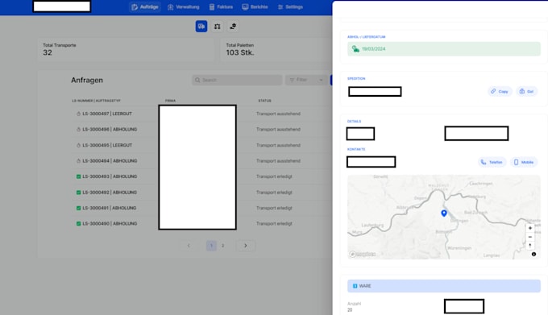Click the 19/03/2024 delivery date field
548x315 pixels.
(x=444, y=49)
